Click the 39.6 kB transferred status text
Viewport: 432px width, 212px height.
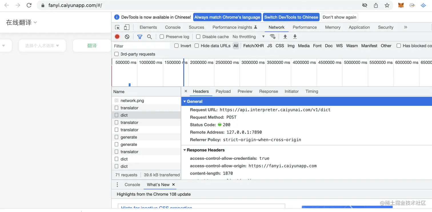162,175
